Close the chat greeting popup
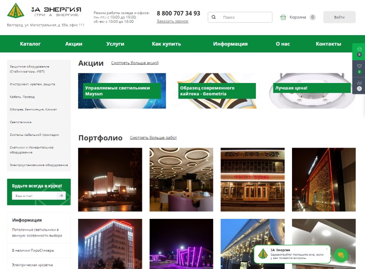Image resolution: width=365 pixels, height=269 pixels. pyautogui.click(x=327, y=249)
